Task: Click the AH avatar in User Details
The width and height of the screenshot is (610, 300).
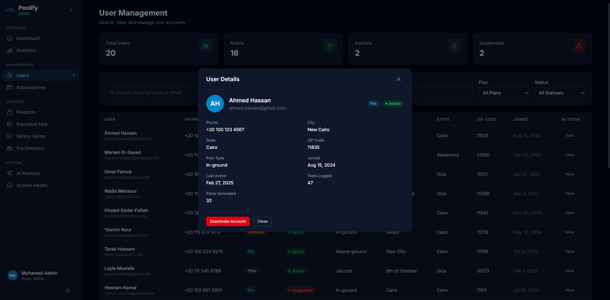Action: tap(215, 104)
